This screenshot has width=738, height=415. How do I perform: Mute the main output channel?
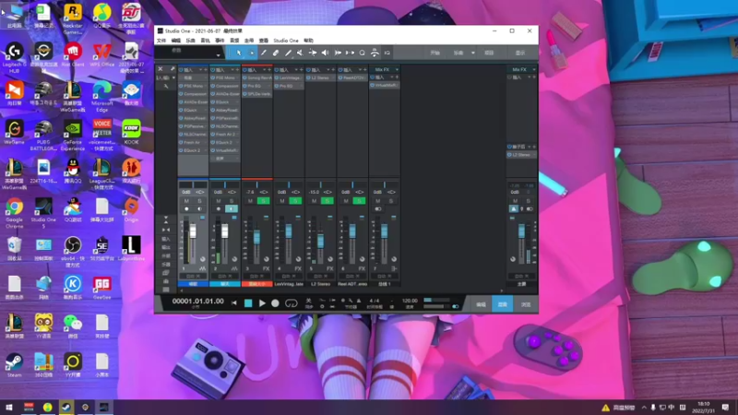(516, 201)
